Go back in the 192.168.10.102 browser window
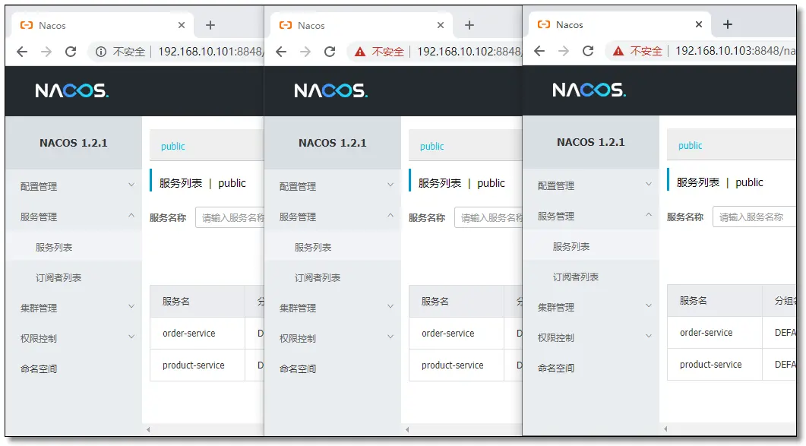The image size is (806, 446). tap(281, 52)
